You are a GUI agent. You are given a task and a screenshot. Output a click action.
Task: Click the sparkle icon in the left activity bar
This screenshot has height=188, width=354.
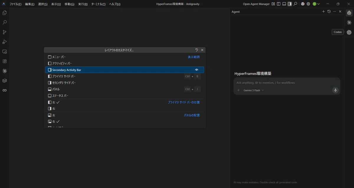point(4,71)
